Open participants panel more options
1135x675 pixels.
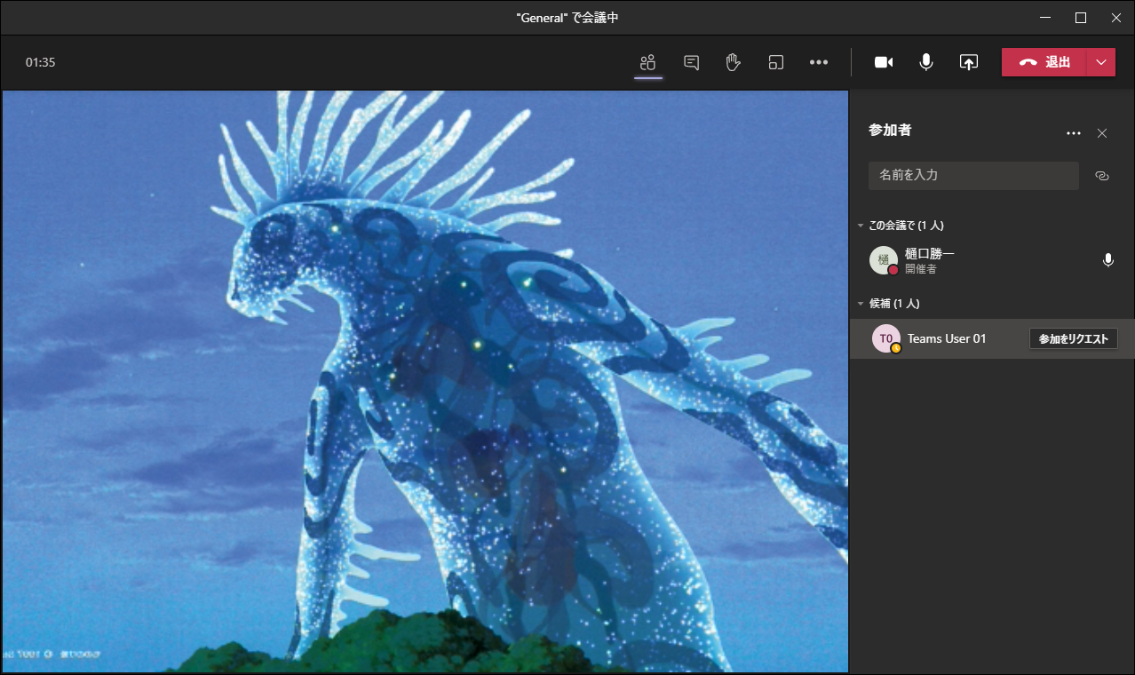coord(1074,133)
